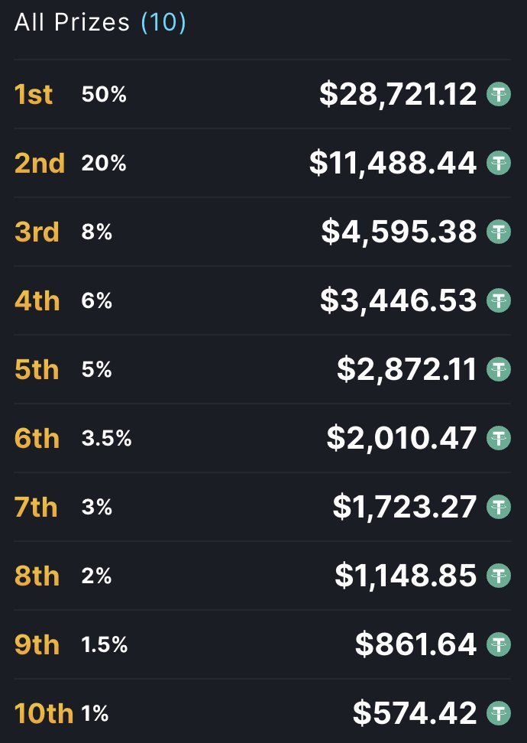
Task: Click the blue (10) prize count
Action: (x=163, y=22)
